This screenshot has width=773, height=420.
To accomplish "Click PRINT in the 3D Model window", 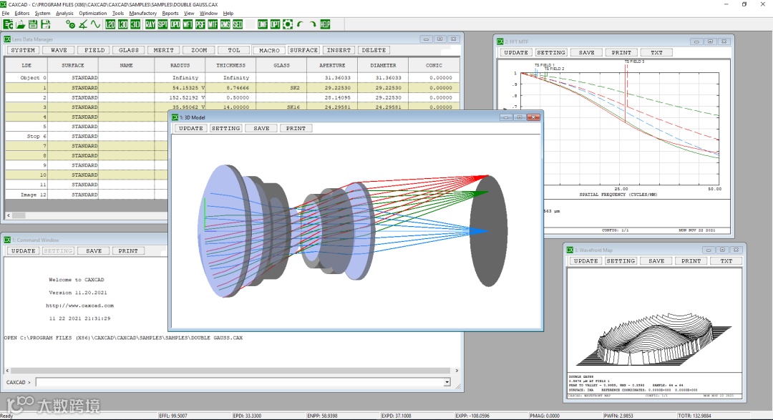I will [x=296, y=128].
